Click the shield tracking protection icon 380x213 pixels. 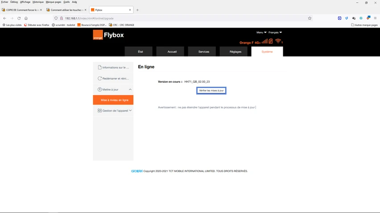point(56,18)
